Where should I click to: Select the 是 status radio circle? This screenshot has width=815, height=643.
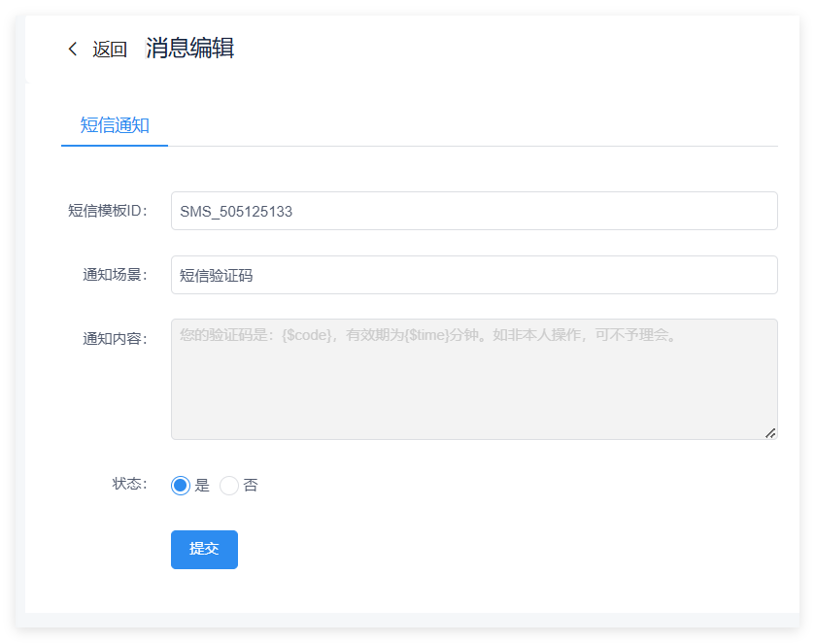pyautogui.click(x=181, y=486)
